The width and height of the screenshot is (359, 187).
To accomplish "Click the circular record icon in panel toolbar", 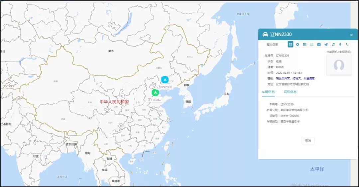I will 298,44.
